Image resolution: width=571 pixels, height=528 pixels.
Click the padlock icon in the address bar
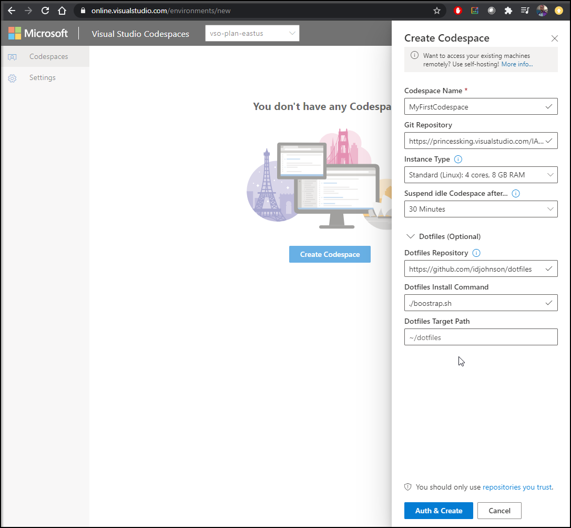coord(83,10)
